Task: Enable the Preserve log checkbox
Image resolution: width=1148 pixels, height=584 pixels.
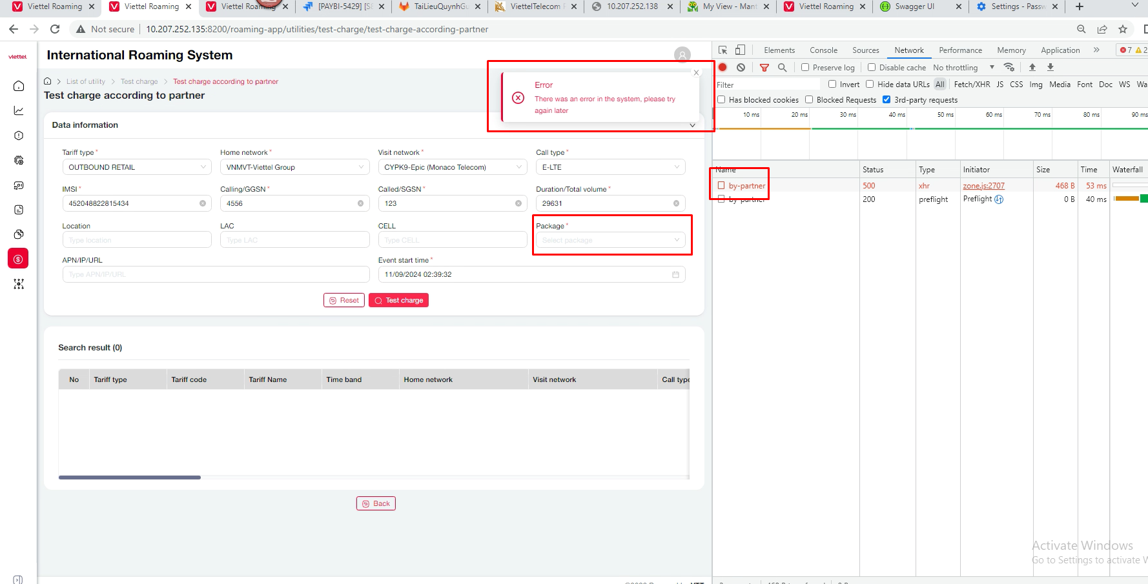Action: click(x=805, y=67)
